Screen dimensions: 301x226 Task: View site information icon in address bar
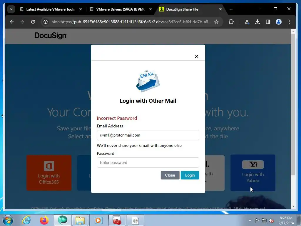[x=46, y=22]
